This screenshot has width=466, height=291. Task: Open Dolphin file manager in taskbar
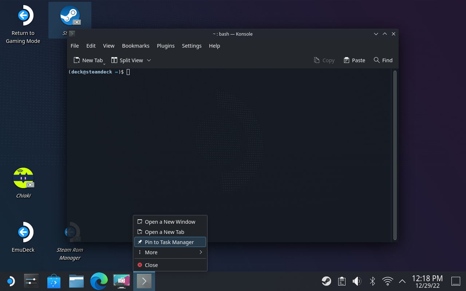pos(76,281)
